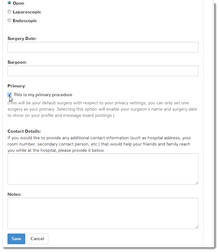219x252 pixels.
Task: Click inside the Contact Details text area
Action: [103, 169]
